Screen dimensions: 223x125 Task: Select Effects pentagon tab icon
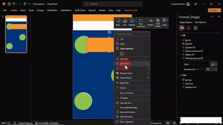189,28
